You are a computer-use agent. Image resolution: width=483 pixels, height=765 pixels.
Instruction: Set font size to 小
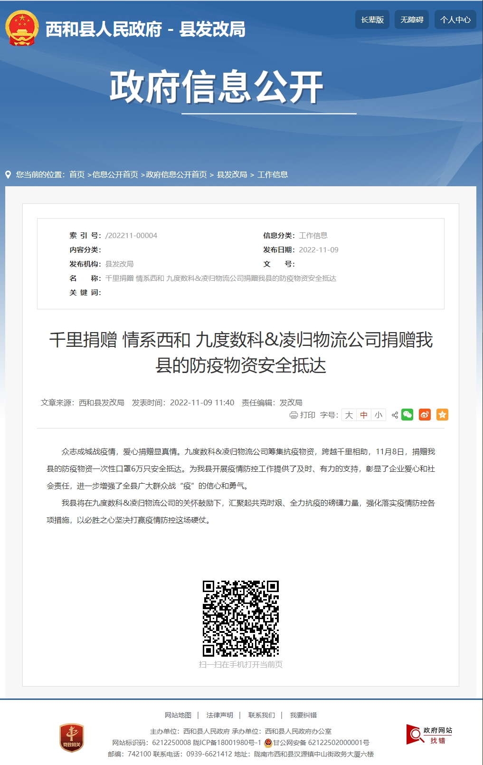coord(379,415)
